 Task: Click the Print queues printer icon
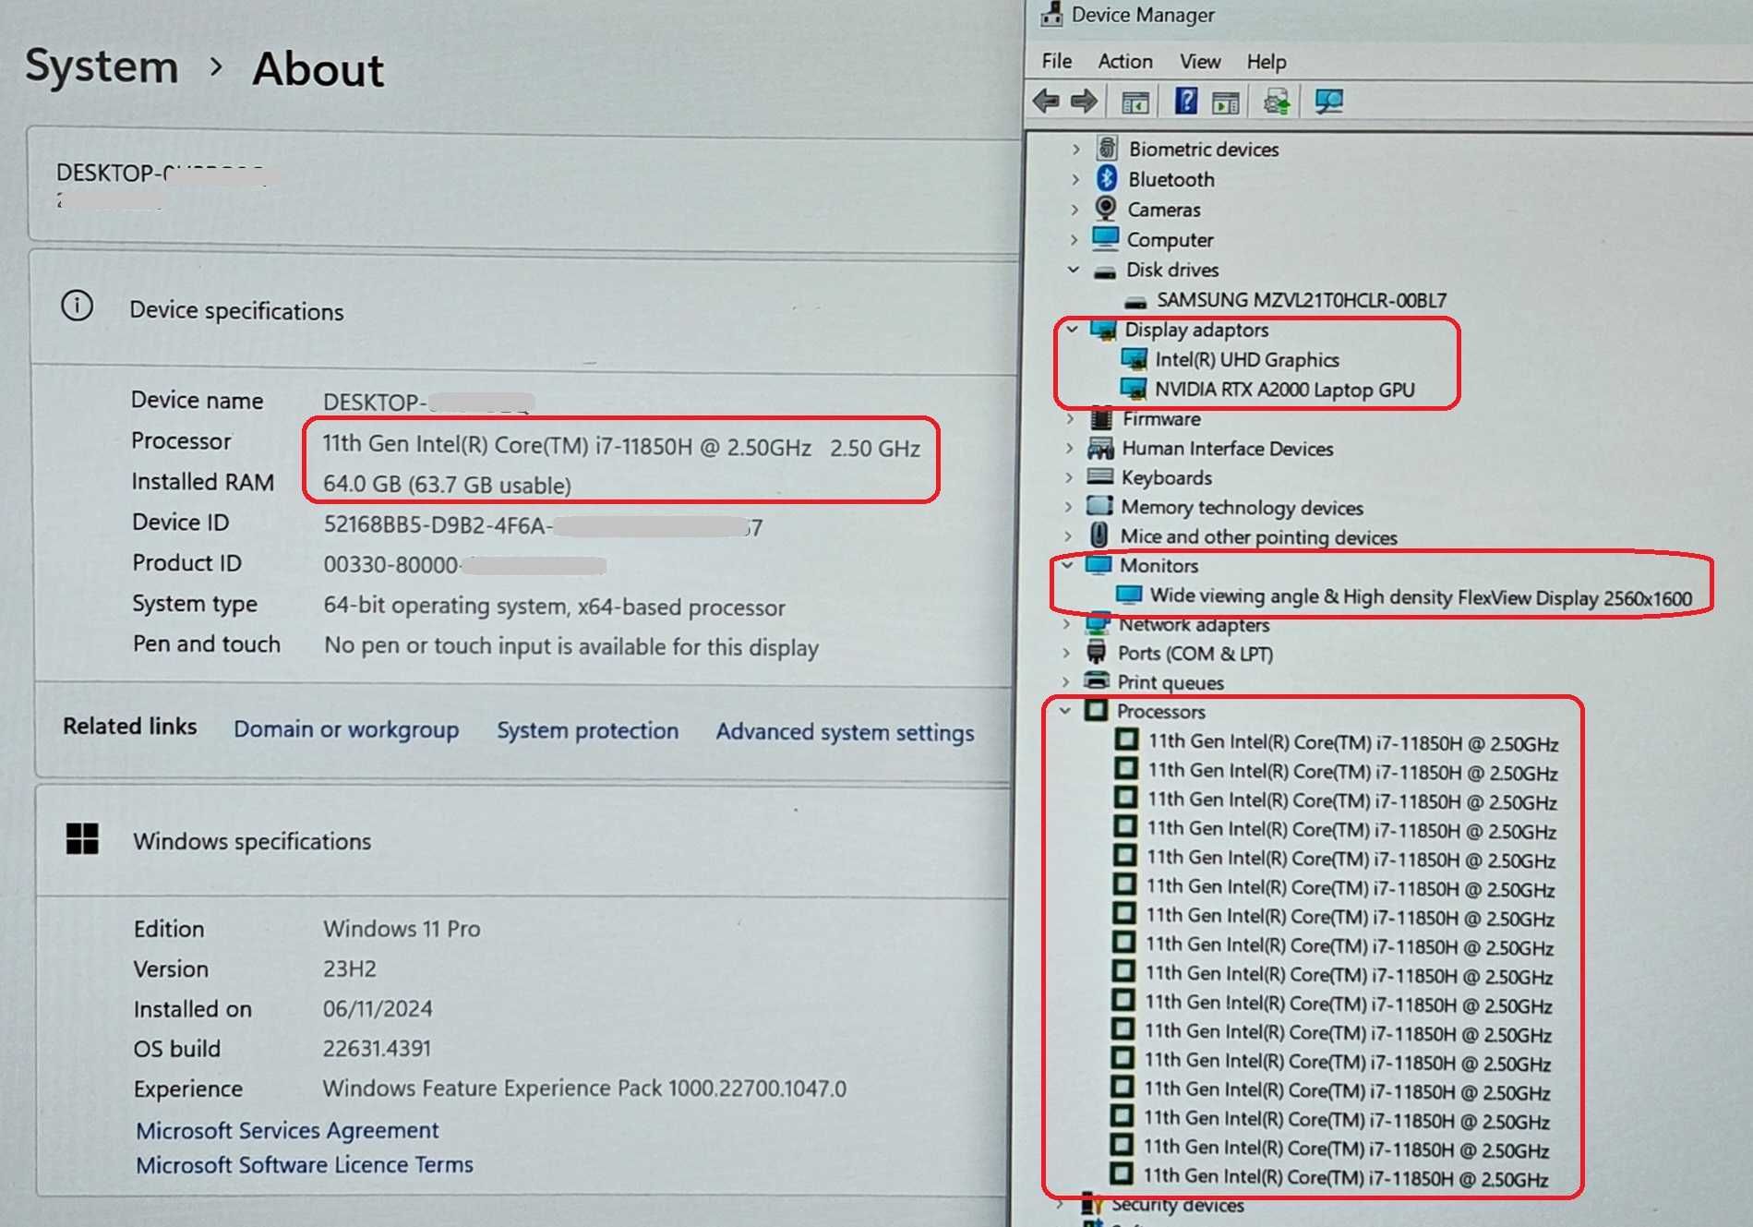pos(1097,681)
